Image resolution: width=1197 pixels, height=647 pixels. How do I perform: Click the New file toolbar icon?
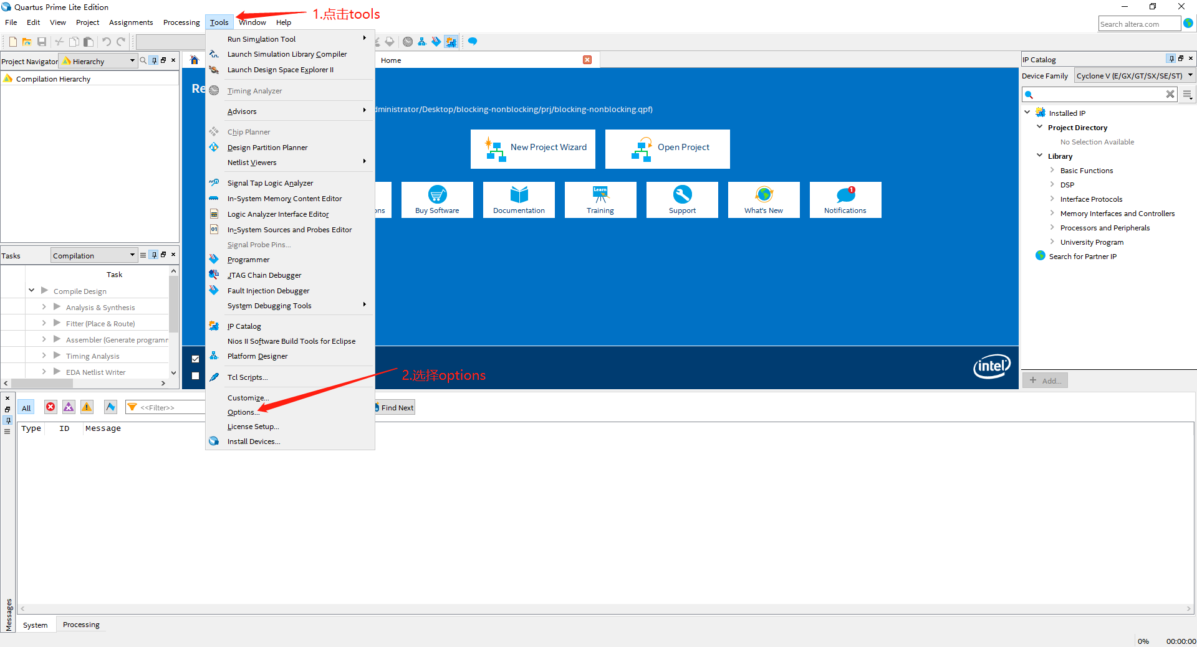12,42
